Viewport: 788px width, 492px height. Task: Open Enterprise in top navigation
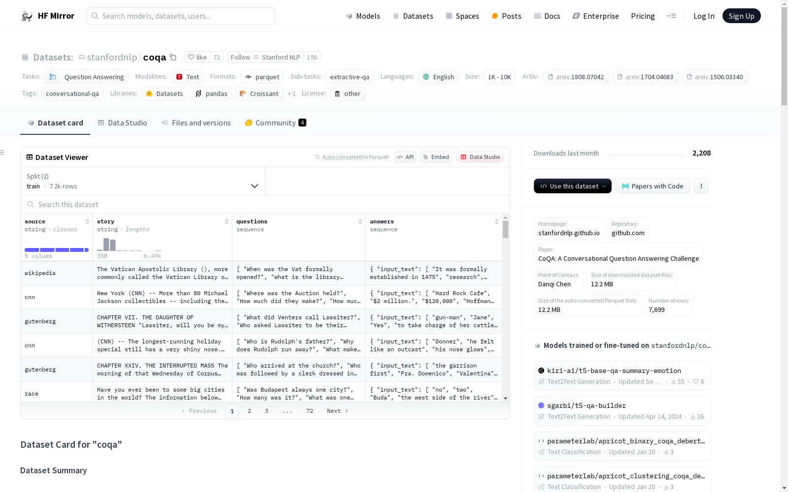pyautogui.click(x=595, y=16)
